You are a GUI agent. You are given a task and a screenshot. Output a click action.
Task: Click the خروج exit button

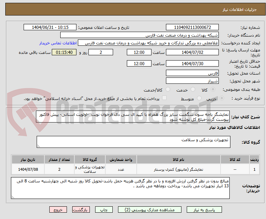click(x=58, y=210)
